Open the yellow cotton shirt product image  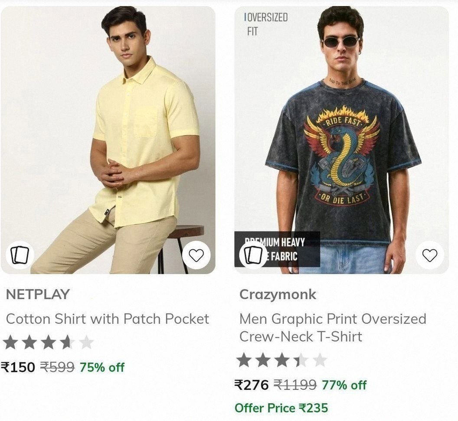(108, 140)
